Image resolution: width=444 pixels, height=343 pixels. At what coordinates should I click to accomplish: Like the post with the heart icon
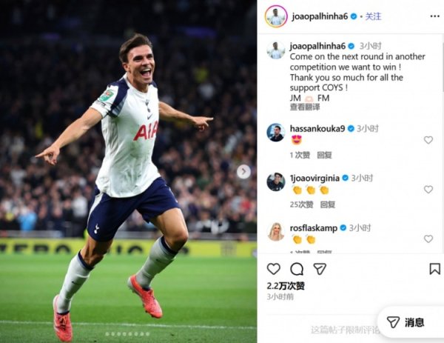pos(274,269)
